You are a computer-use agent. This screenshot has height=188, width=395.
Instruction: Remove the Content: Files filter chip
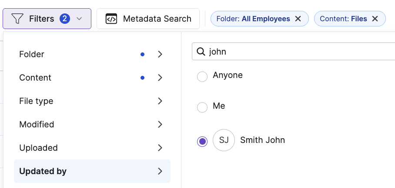pos(375,19)
